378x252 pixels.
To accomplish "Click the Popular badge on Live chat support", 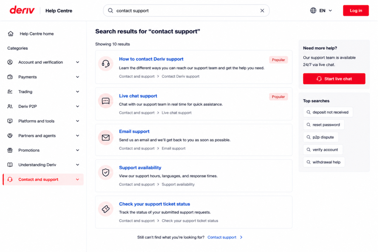I will (x=278, y=97).
